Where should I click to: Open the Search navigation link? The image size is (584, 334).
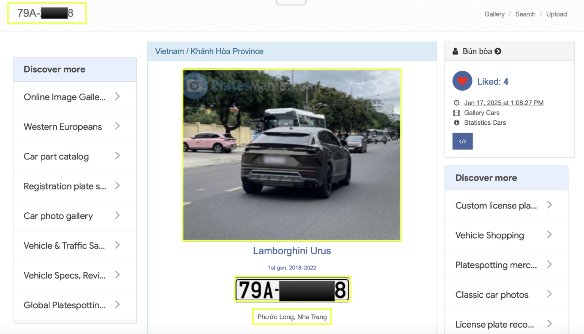click(x=525, y=14)
